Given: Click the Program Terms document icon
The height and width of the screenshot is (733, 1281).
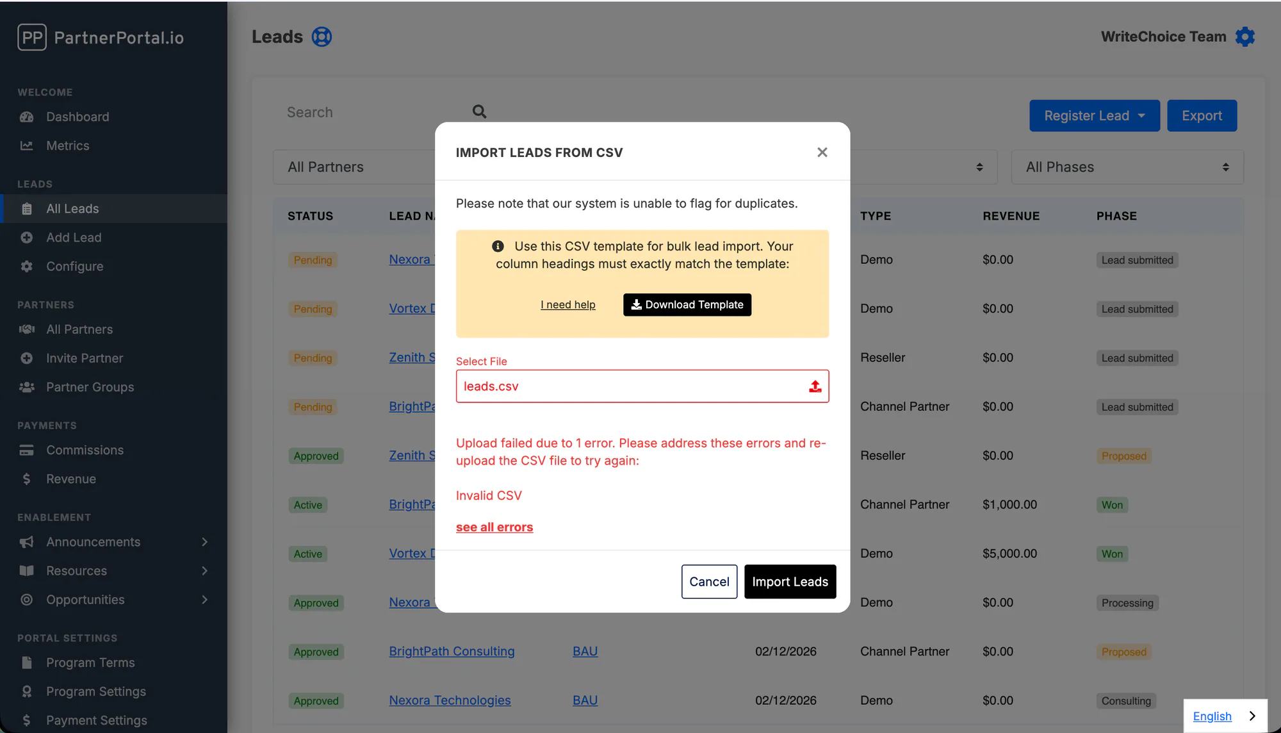Looking at the screenshot, I should click(x=27, y=663).
